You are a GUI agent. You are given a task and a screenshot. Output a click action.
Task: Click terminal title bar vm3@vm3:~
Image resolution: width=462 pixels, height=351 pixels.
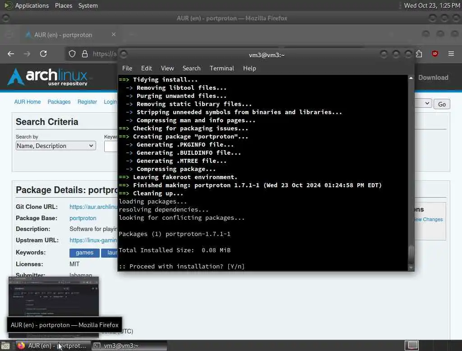click(x=267, y=55)
